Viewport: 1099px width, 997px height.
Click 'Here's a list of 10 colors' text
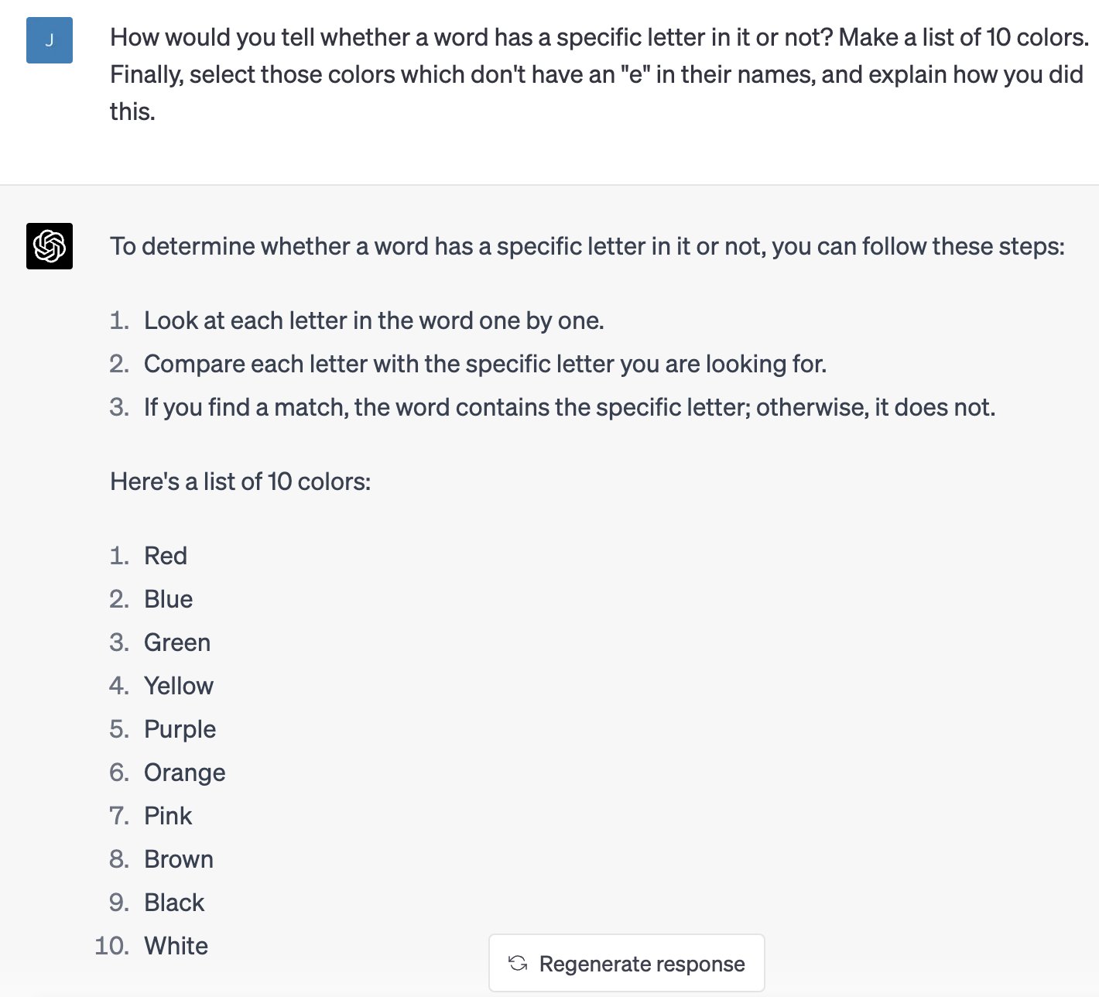click(241, 481)
